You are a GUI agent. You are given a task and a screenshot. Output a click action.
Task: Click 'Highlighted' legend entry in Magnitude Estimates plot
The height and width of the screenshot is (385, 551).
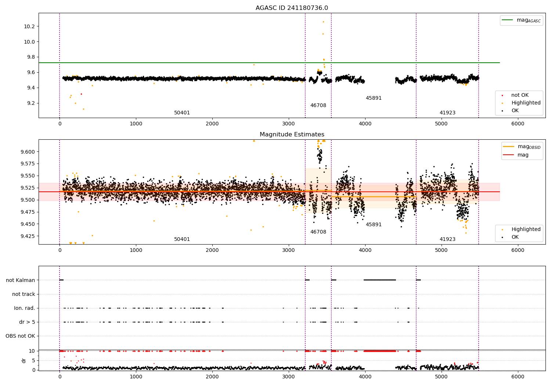[x=526, y=230]
